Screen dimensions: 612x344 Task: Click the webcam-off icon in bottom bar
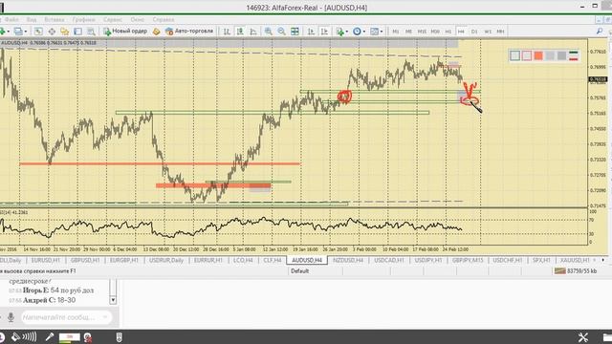(x=88, y=337)
